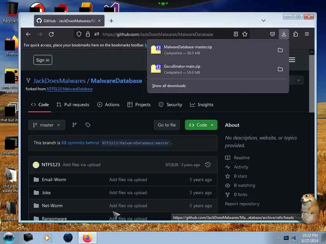Open Ransomware folder
The width and height of the screenshot is (326, 244).
(54, 219)
